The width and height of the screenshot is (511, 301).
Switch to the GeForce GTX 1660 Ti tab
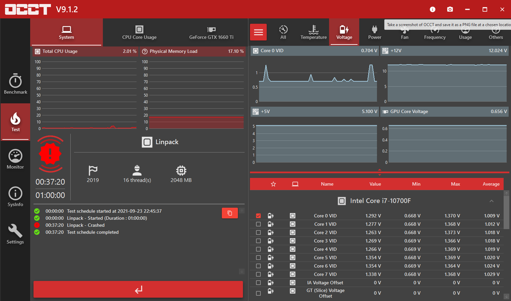pyautogui.click(x=211, y=32)
